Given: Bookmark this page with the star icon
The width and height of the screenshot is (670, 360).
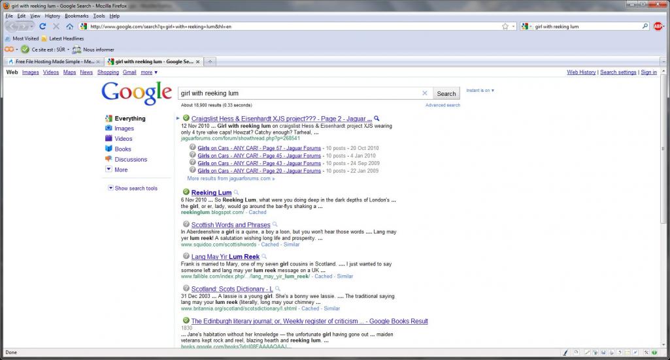Looking at the screenshot, I should click(505, 27).
